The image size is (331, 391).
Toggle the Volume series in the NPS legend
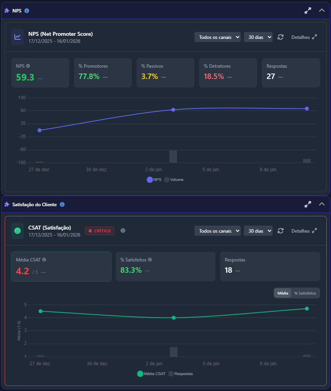173,179
